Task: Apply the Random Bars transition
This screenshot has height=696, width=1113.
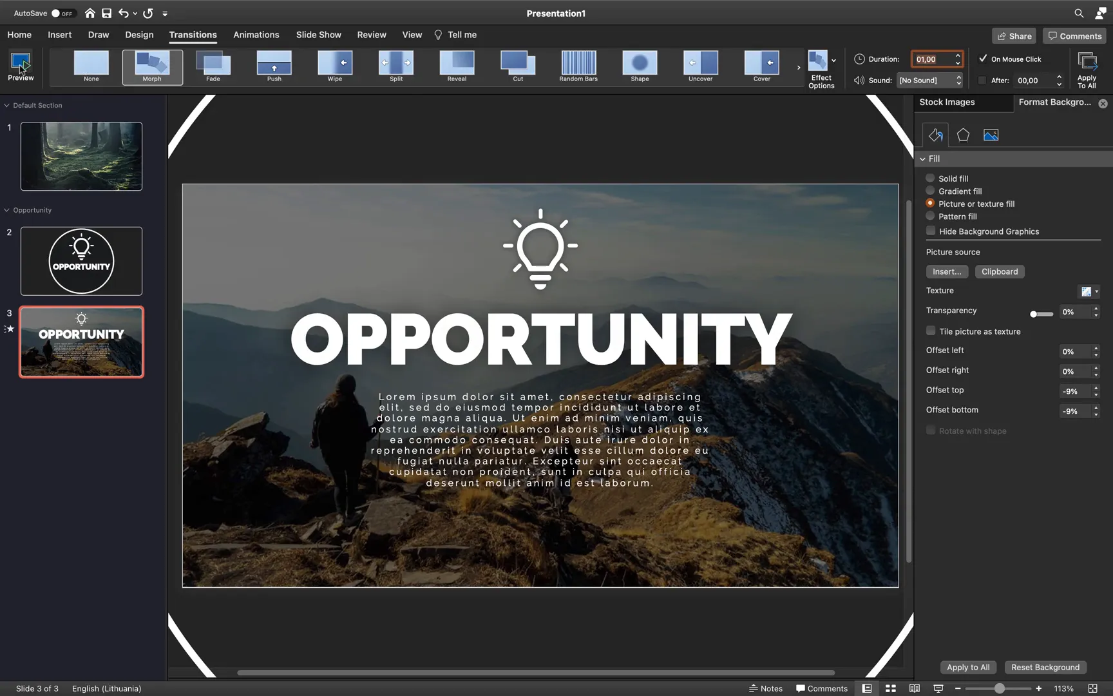Action: pyautogui.click(x=578, y=66)
